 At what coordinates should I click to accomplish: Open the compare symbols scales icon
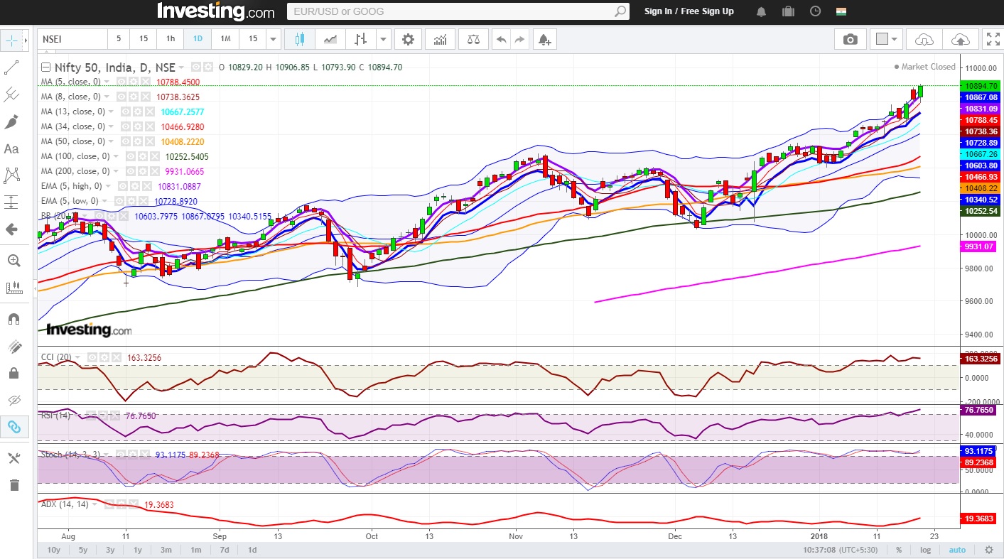pos(473,39)
